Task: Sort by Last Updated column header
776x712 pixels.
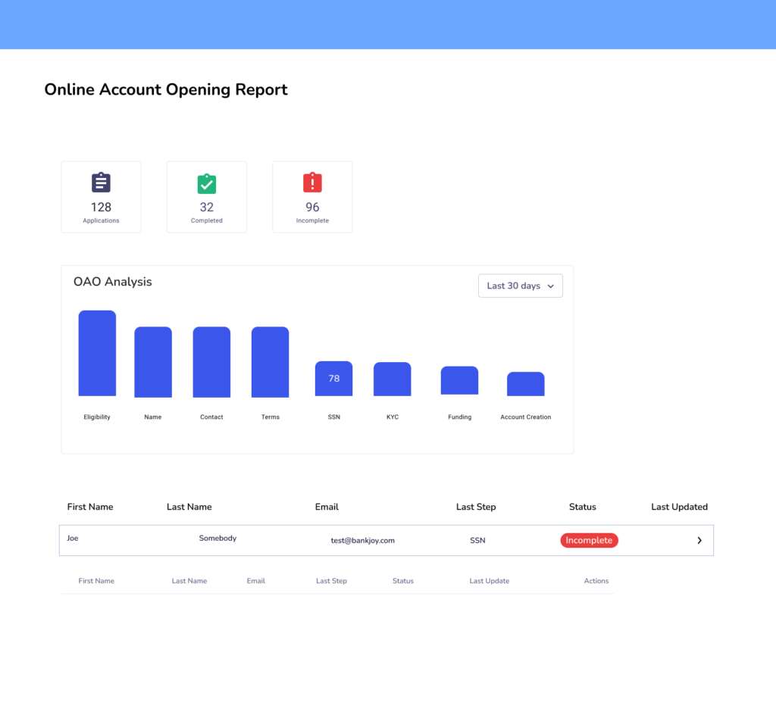Action: coord(679,507)
